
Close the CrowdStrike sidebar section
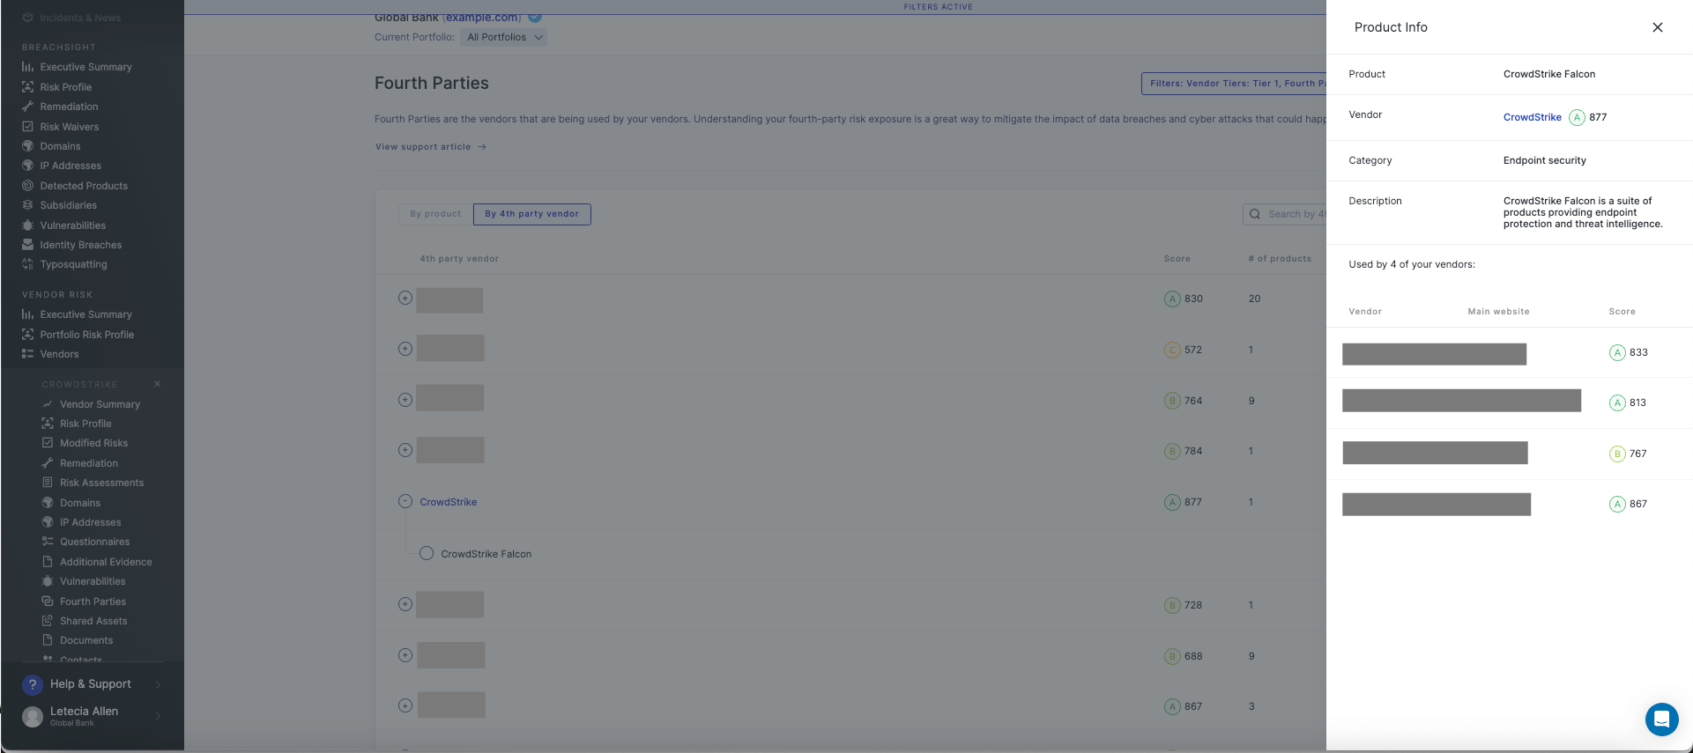click(x=158, y=384)
